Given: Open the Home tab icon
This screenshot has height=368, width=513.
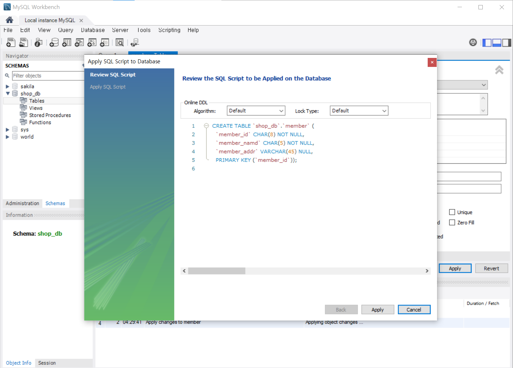Looking at the screenshot, I should pos(9,20).
